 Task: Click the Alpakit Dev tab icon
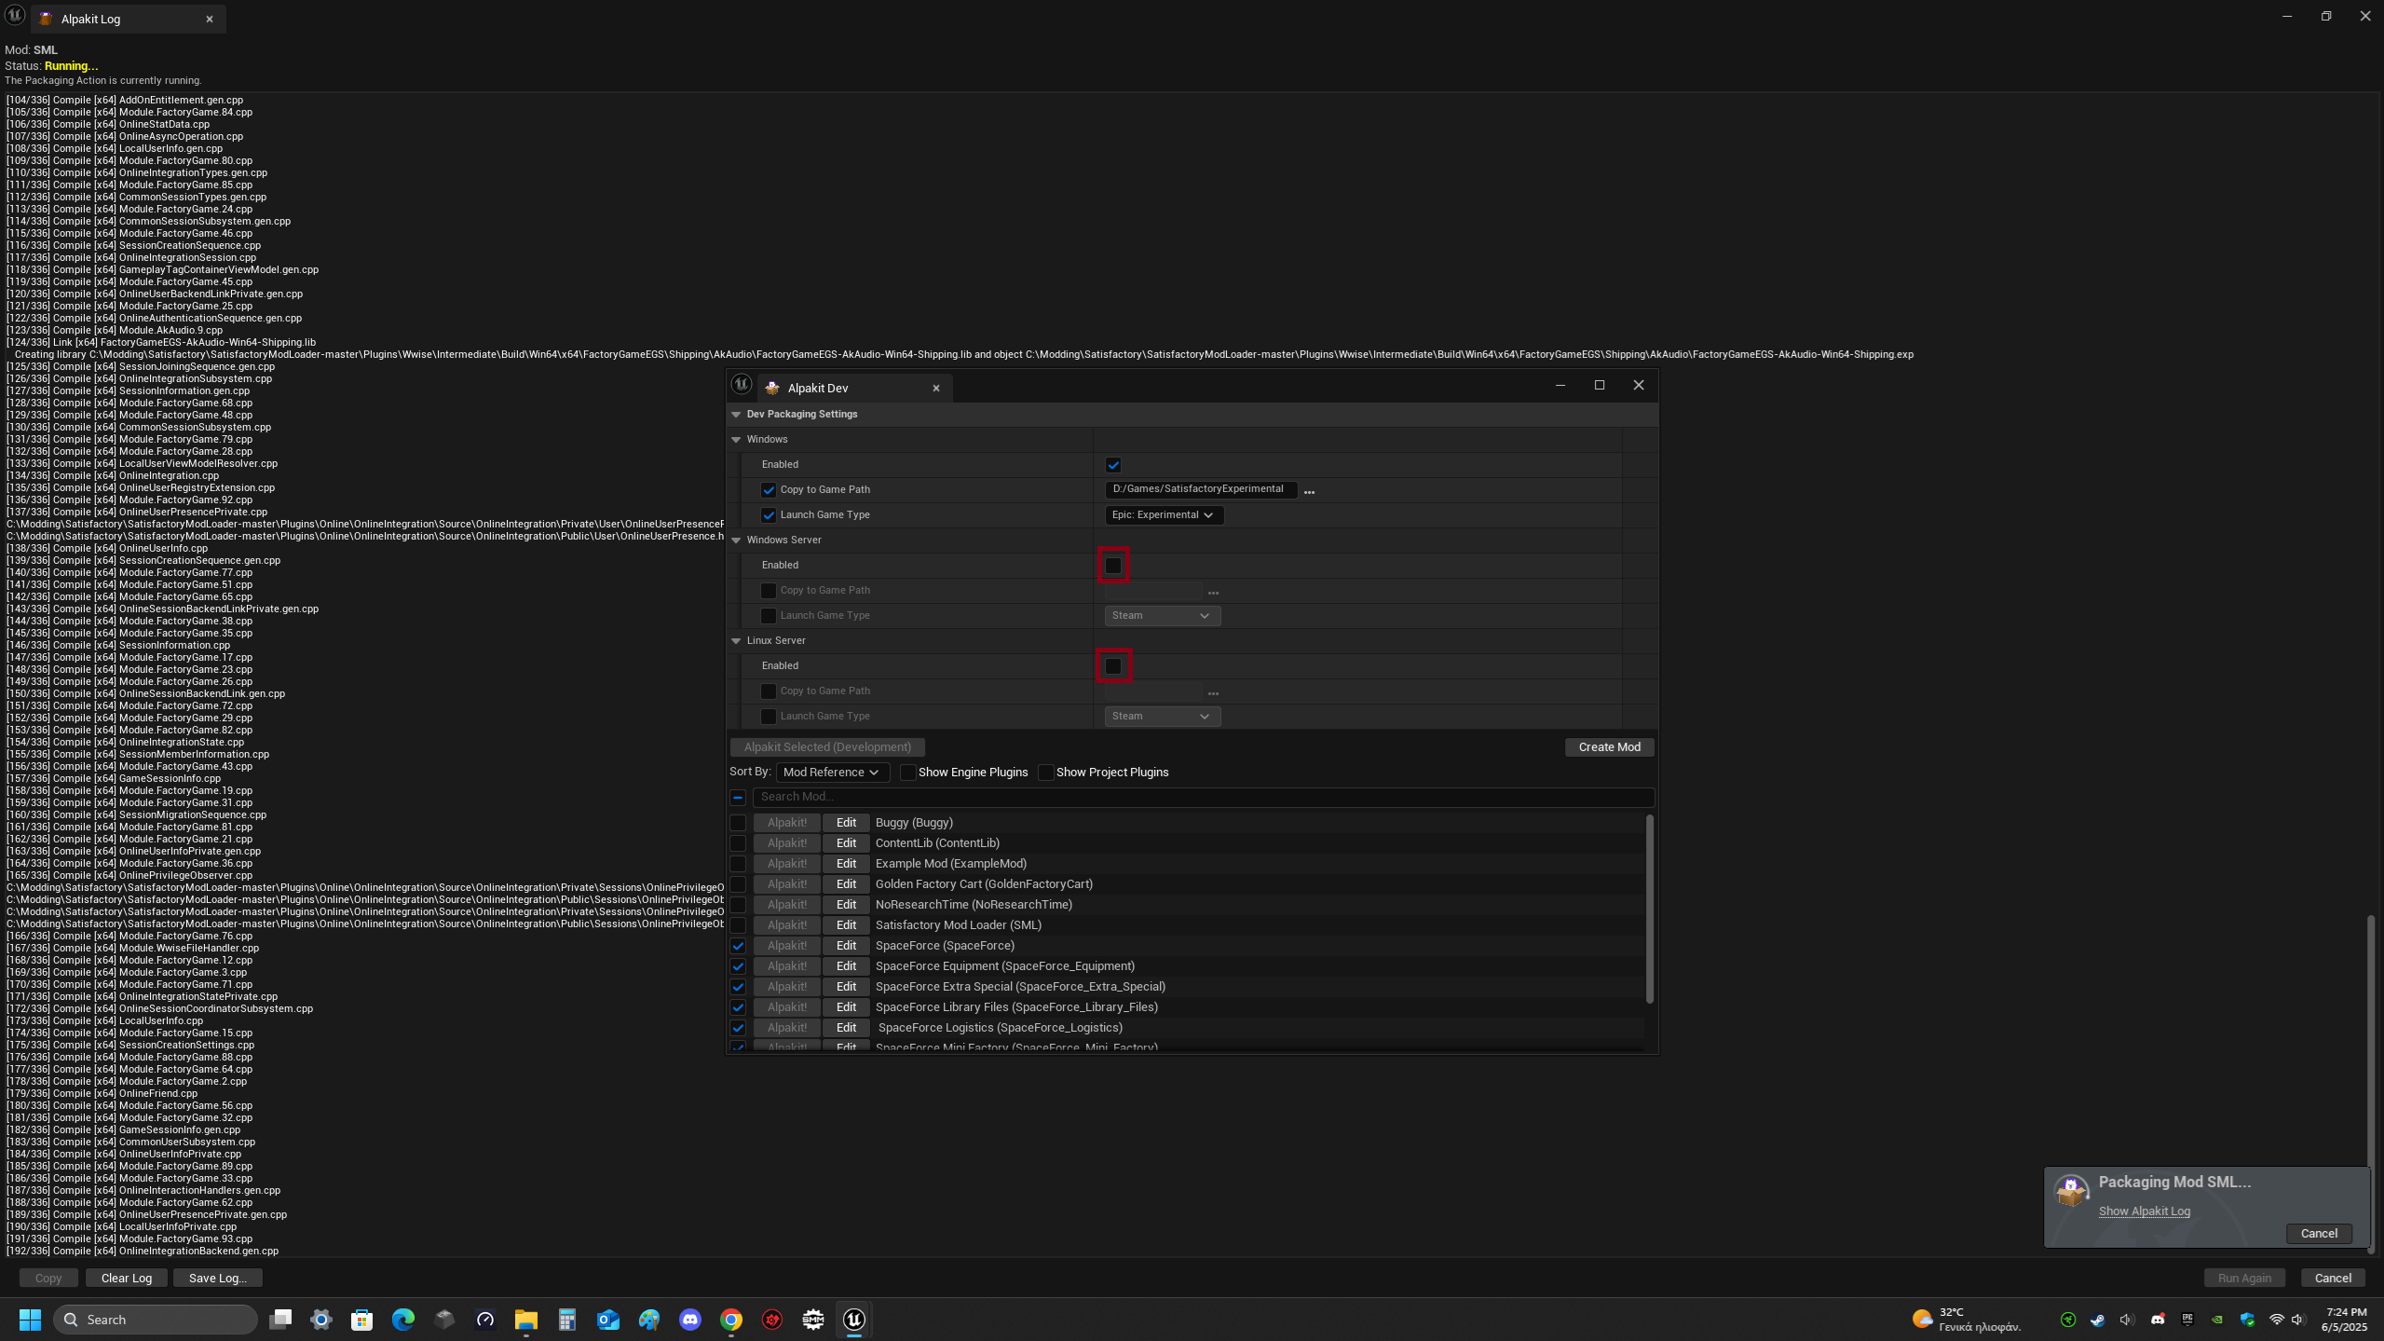[772, 389]
